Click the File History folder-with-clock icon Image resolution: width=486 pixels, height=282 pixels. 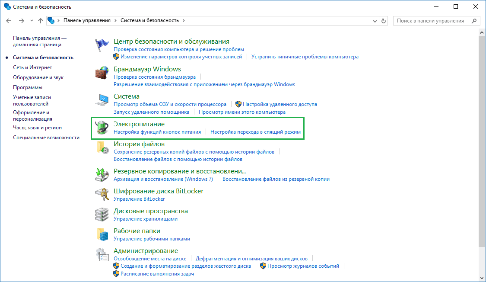[x=102, y=147]
